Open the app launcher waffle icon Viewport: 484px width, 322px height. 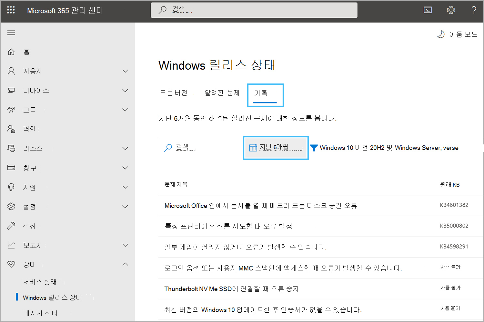coord(11,10)
